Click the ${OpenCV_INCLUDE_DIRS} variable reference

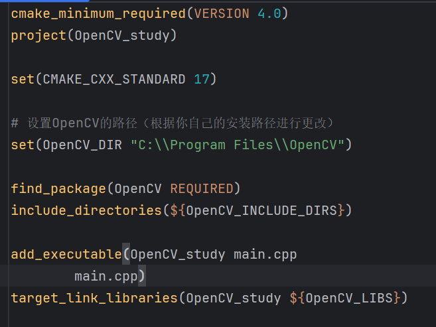click(257, 210)
